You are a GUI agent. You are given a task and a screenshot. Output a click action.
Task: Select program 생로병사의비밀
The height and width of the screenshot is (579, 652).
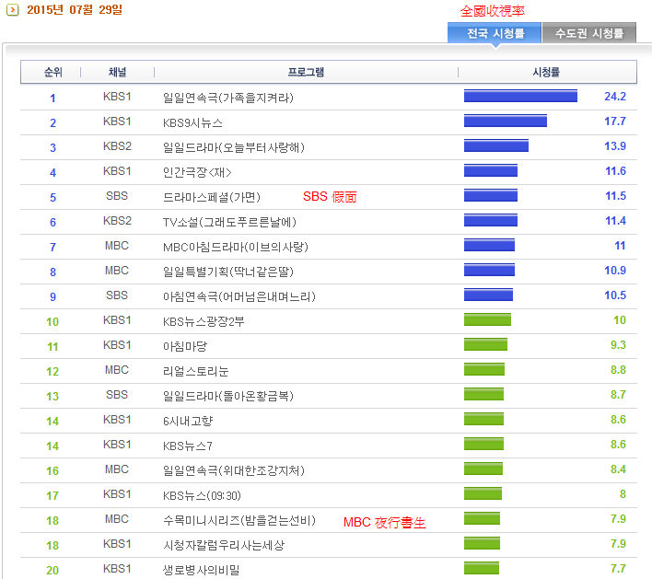202,571
